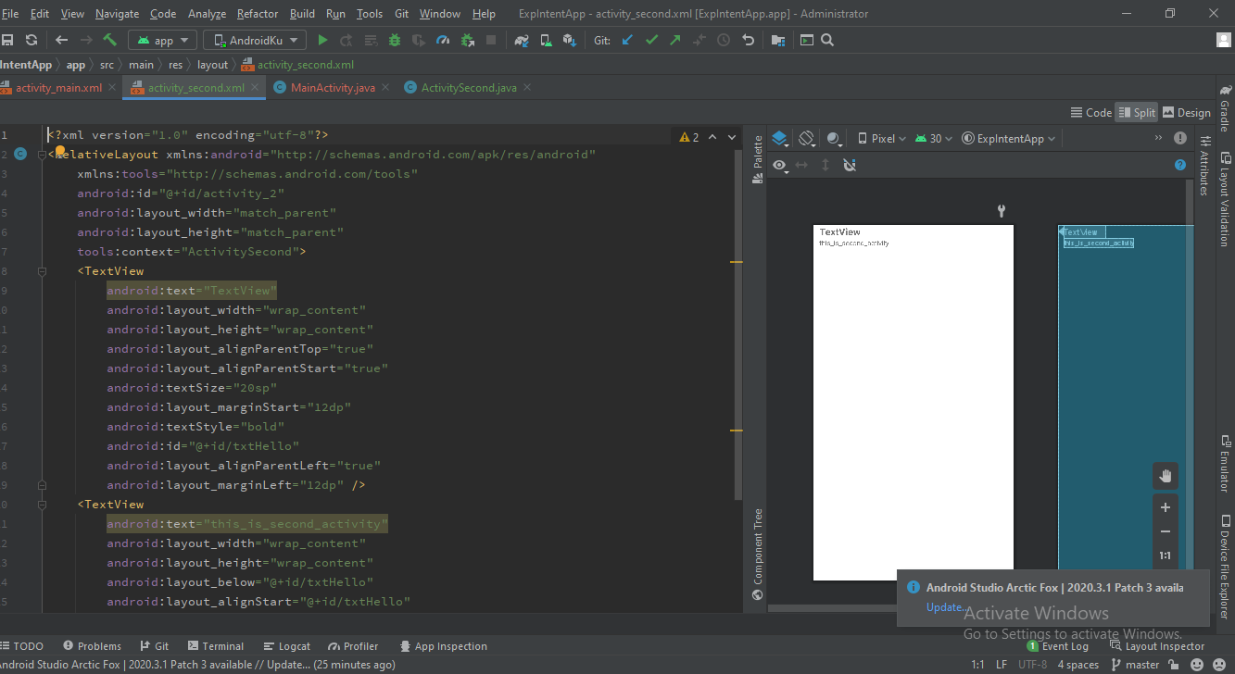Click the Search Everywhere magnifier icon
Screen dimensions: 1235x674
[827, 40]
